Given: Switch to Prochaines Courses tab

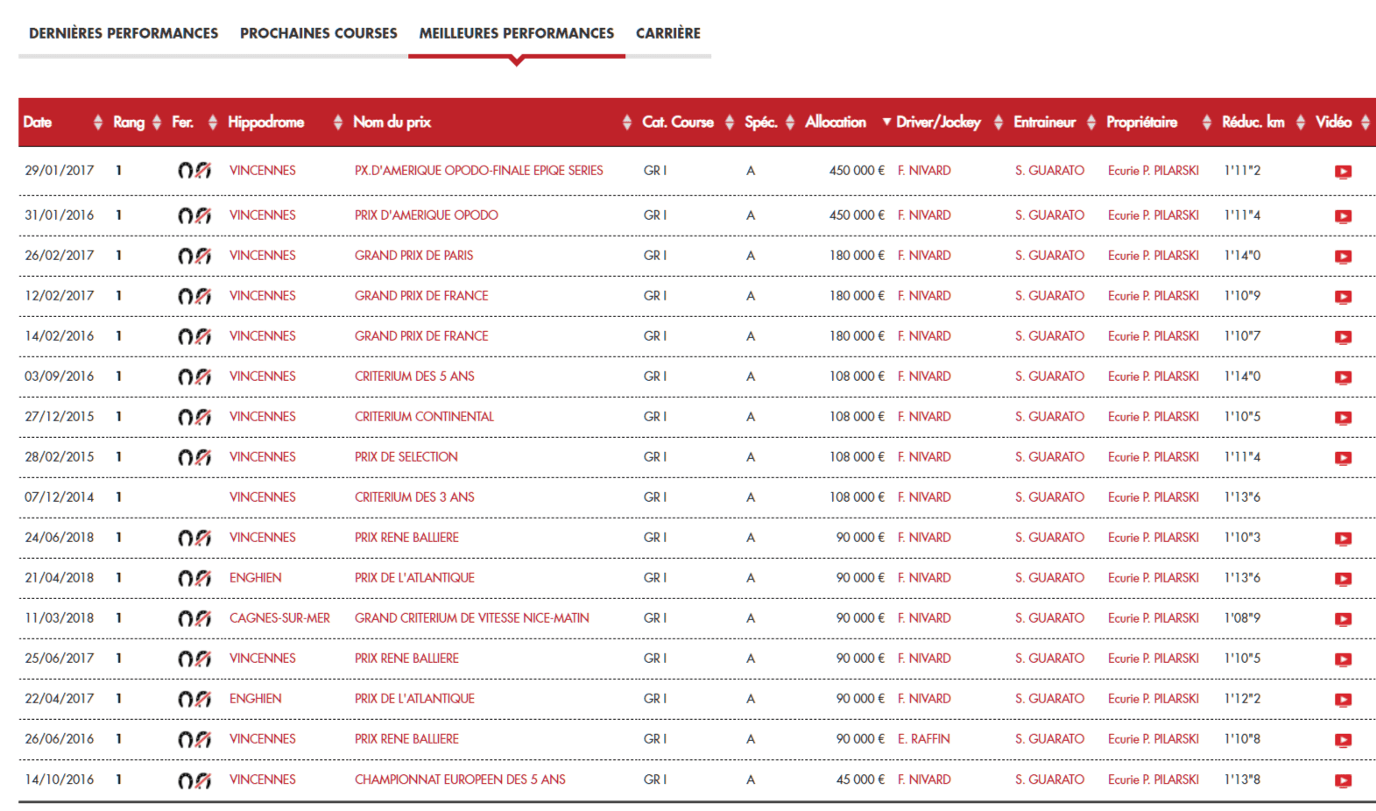Looking at the screenshot, I should [319, 33].
